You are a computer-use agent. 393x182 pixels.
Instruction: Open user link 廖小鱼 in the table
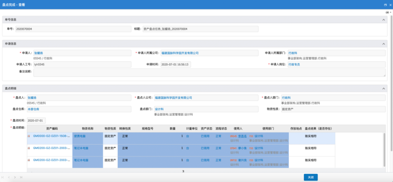(x=242, y=148)
